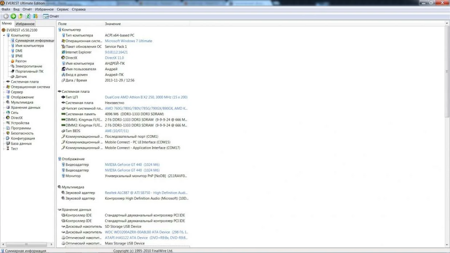Image resolution: width=450 pixels, height=253 pixels.
Task: Open the Файл menu
Action: (x=5, y=9)
